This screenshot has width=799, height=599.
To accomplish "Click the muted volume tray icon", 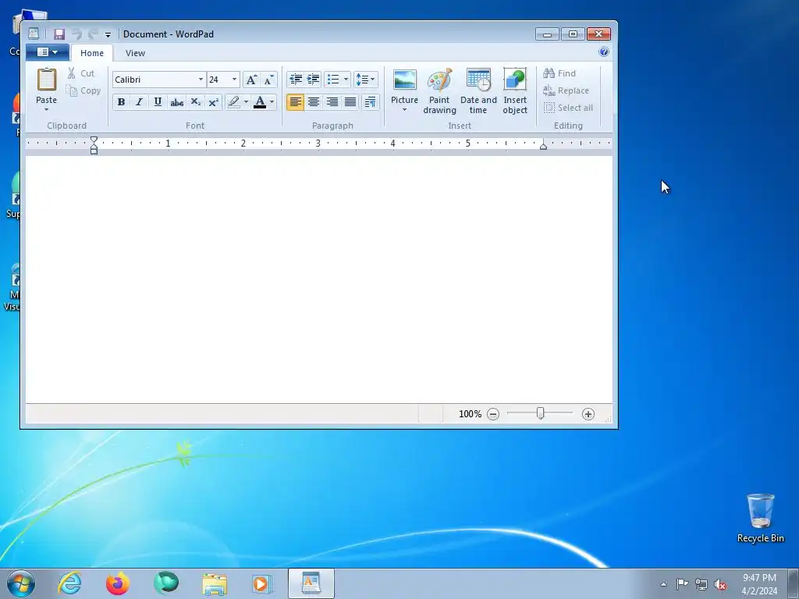I will (x=720, y=585).
